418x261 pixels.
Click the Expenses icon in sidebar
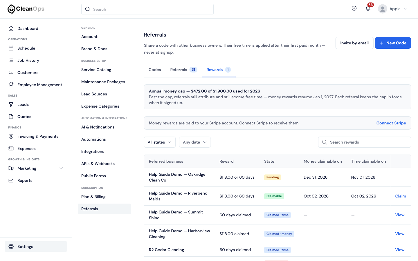11,148
